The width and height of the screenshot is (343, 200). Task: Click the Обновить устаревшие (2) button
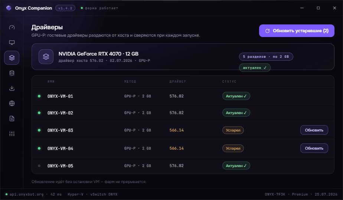(297, 31)
